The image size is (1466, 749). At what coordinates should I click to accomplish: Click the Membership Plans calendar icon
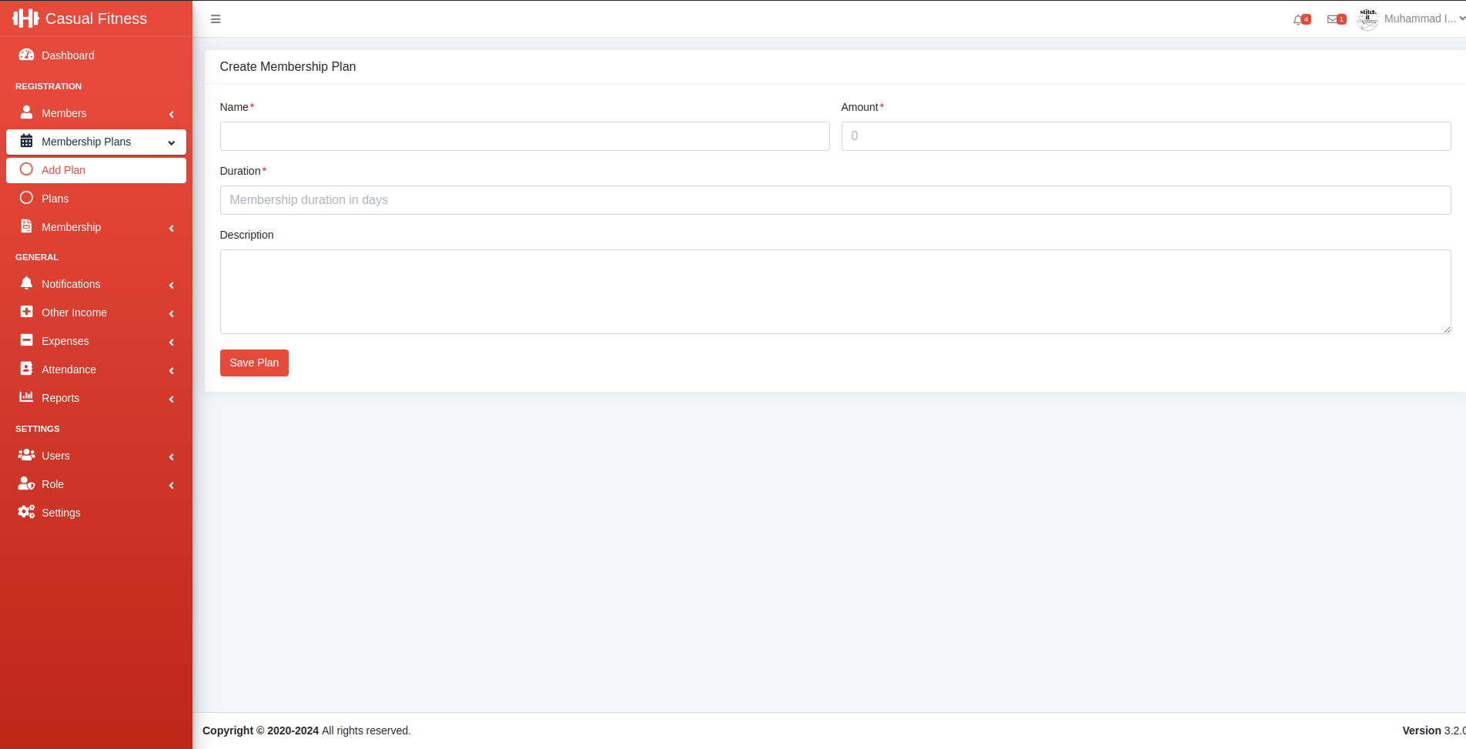(27, 142)
